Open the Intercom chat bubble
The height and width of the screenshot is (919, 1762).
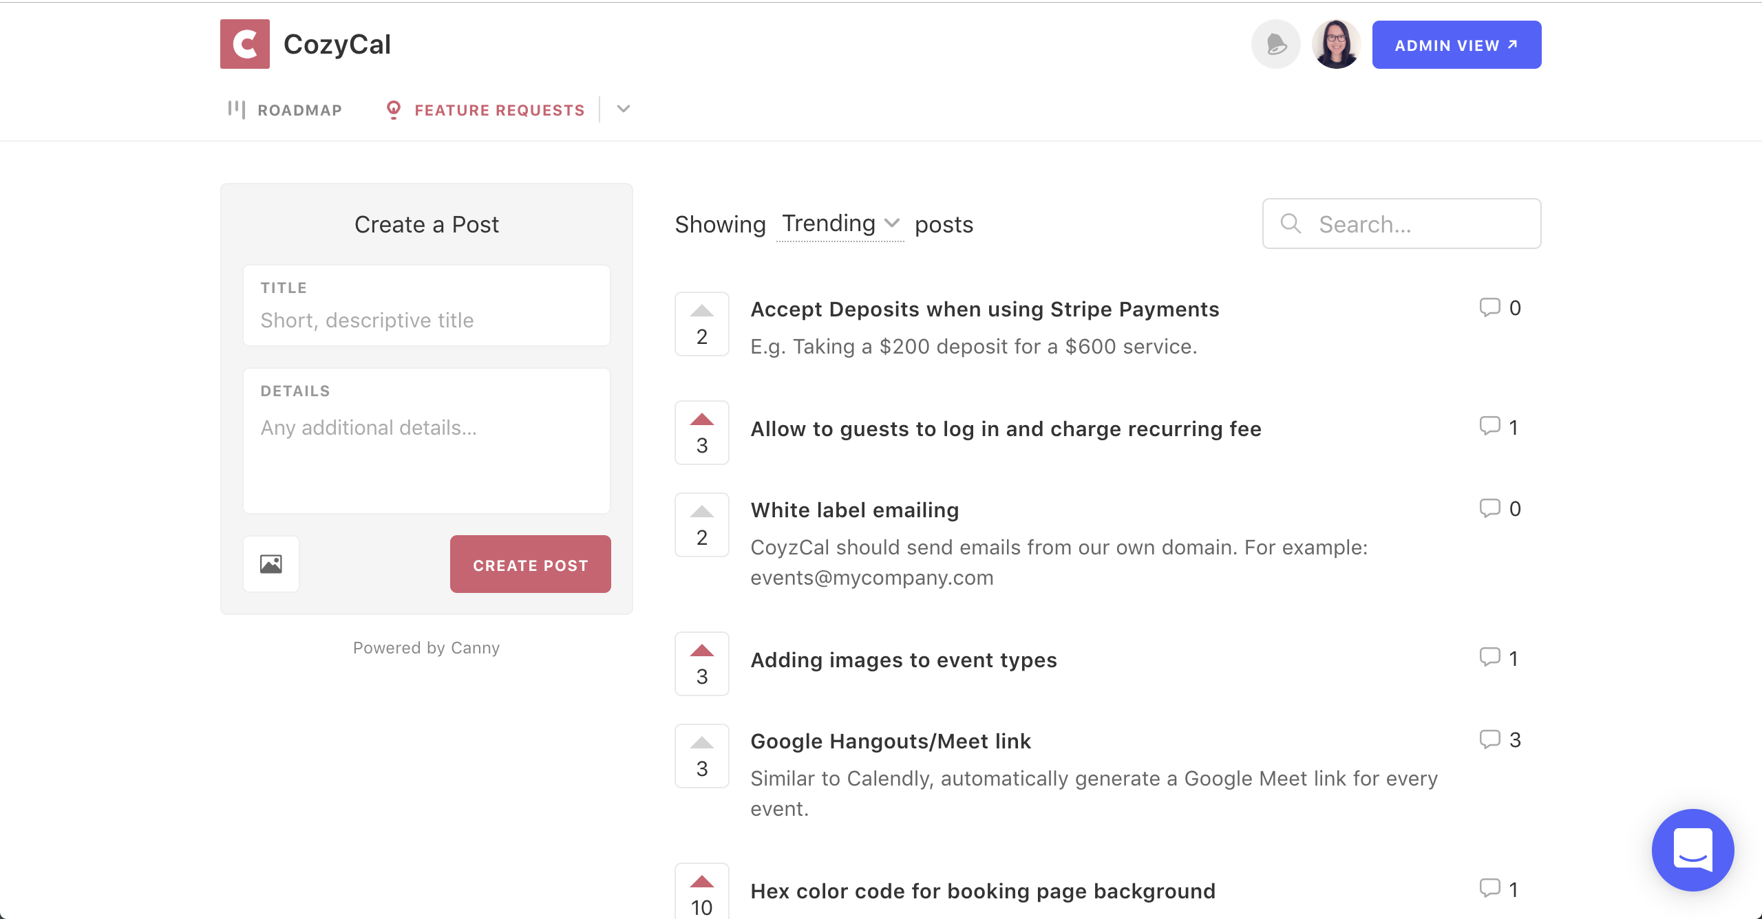pos(1692,850)
